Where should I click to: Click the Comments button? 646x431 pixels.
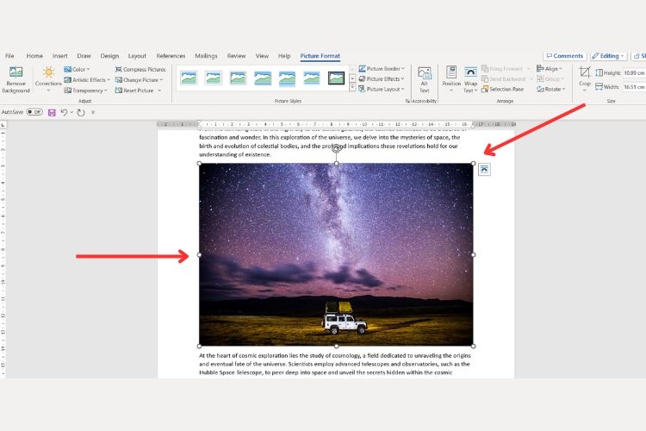coord(564,56)
